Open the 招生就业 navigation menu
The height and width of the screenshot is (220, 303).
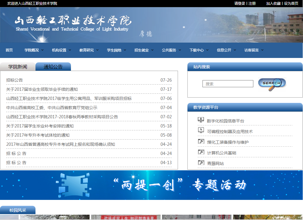(x=142, y=50)
